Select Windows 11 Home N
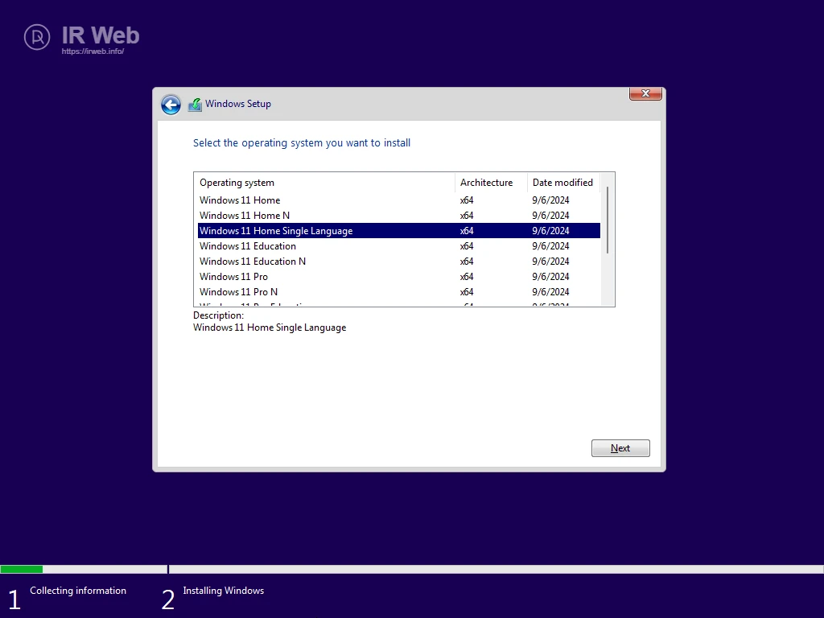The image size is (824, 618). [x=245, y=216]
